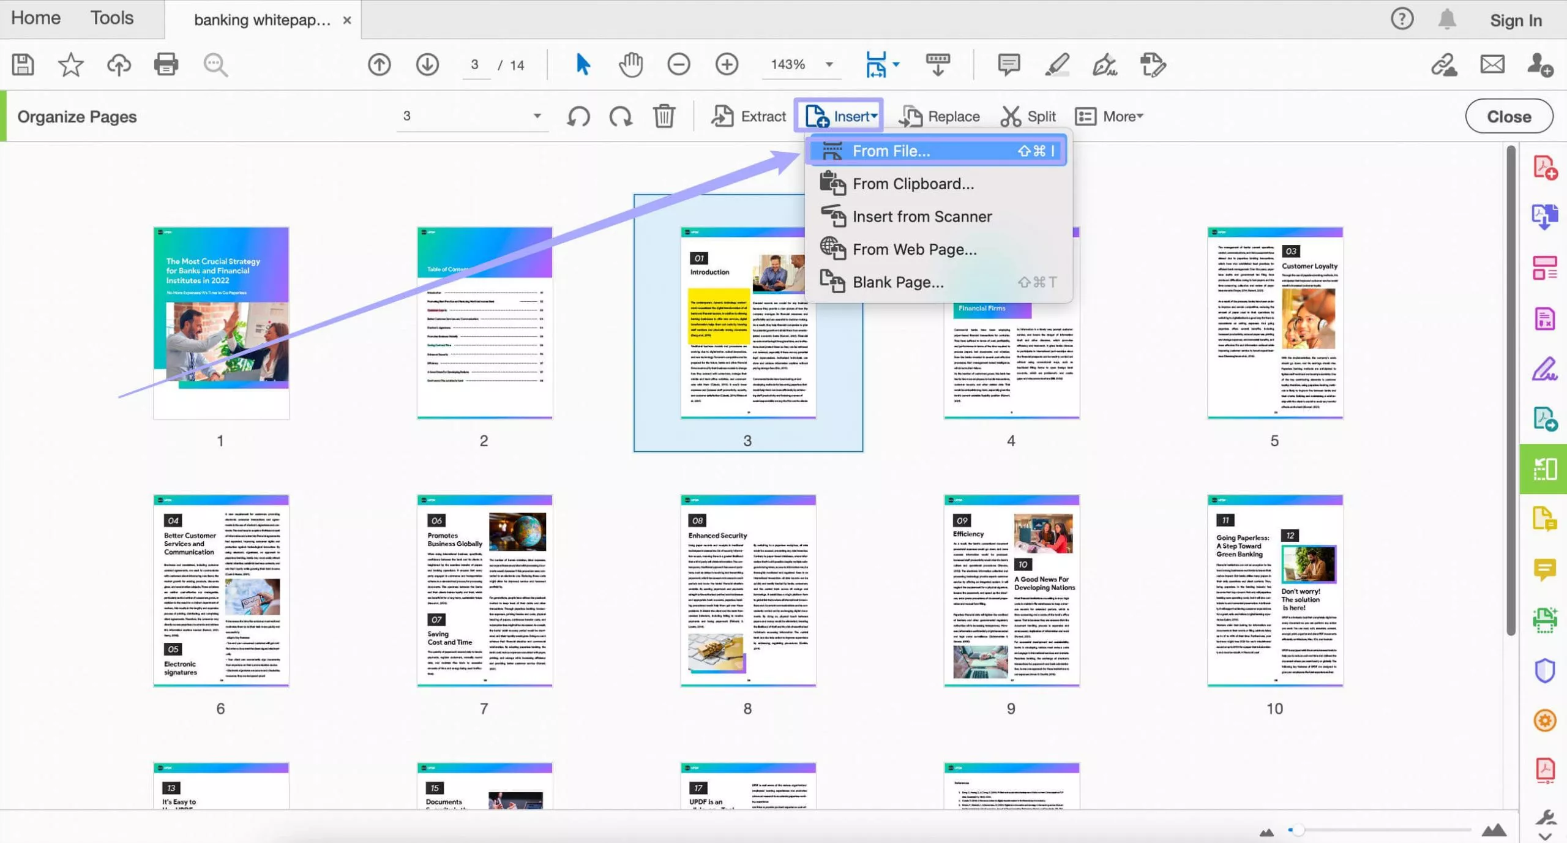
Task: Click the Split button
Action: pyautogui.click(x=1028, y=116)
